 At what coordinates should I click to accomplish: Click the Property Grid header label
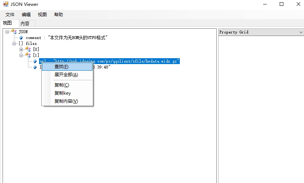[x=234, y=32]
